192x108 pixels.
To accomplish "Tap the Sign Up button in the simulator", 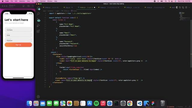I will tap(18, 45).
